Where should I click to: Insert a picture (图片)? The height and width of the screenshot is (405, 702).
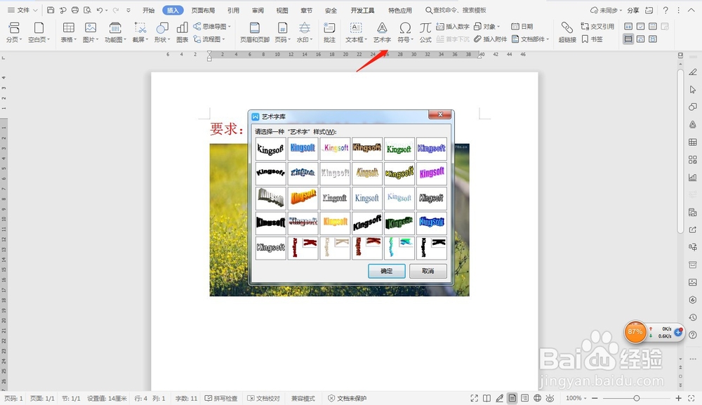point(90,32)
